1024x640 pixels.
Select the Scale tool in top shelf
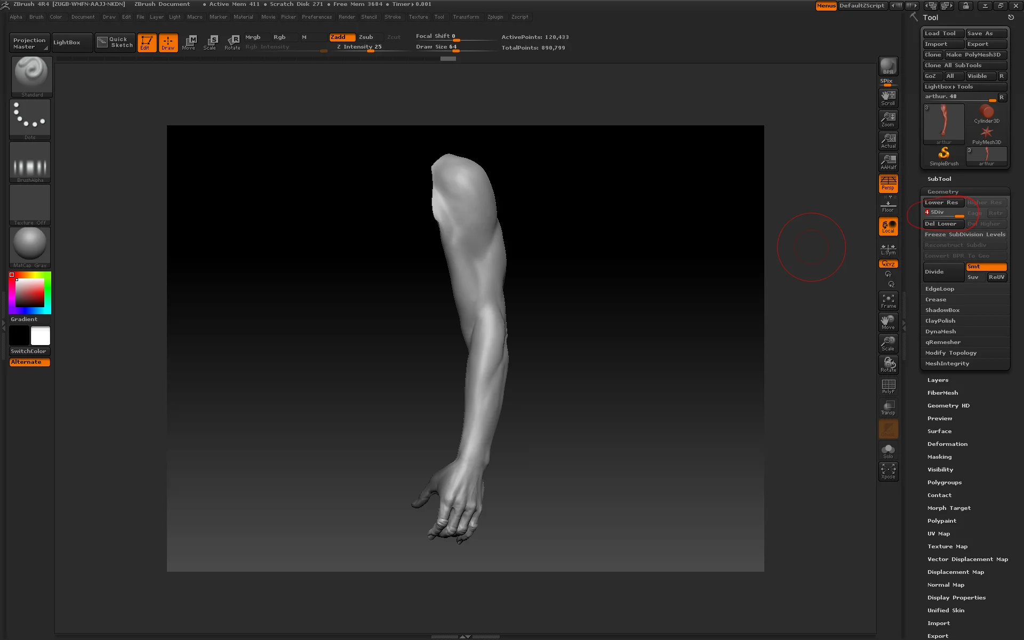click(211, 43)
